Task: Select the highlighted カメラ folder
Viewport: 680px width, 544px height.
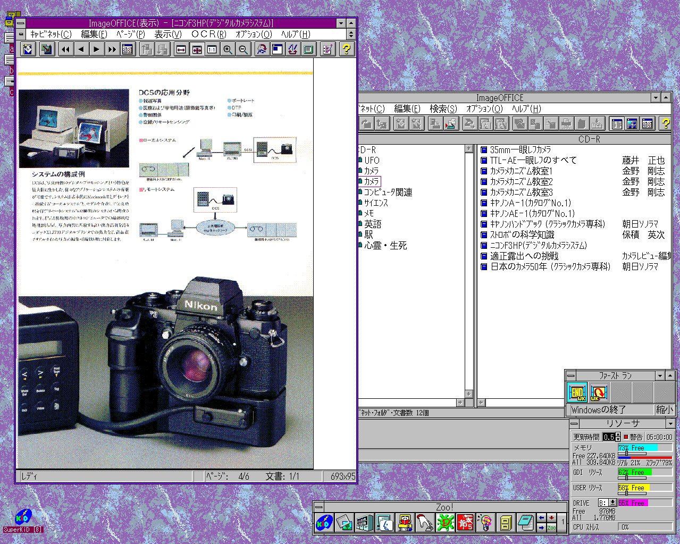Action: 372,181
